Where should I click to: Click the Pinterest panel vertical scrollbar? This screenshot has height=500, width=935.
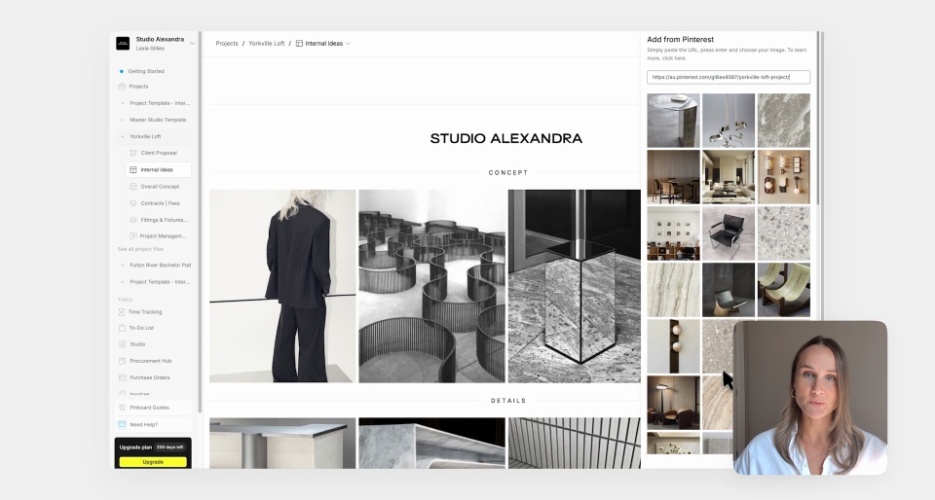[x=818, y=119]
